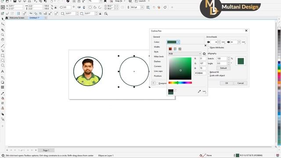Open the outline Color dropdown arrow
This screenshot has width=281, height=158.
click(178, 42)
